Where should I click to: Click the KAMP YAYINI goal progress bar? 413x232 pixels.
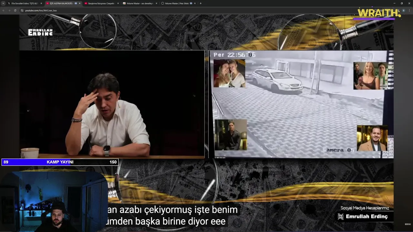[x=60, y=162]
